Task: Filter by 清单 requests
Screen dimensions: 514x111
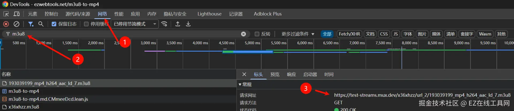Action: (x=450, y=34)
